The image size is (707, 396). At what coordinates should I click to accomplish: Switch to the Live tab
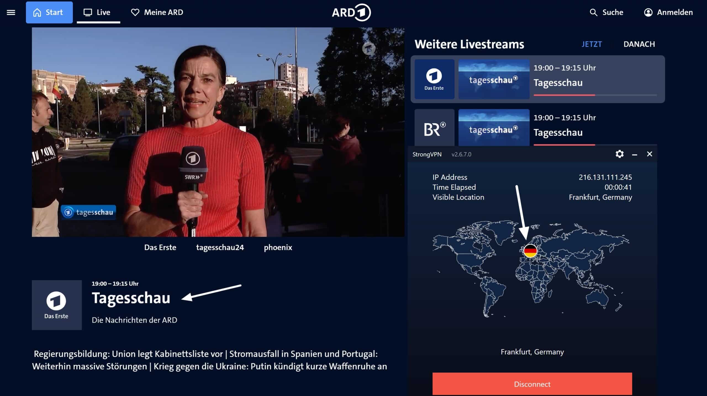pyautogui.click(x=98, y=12)
